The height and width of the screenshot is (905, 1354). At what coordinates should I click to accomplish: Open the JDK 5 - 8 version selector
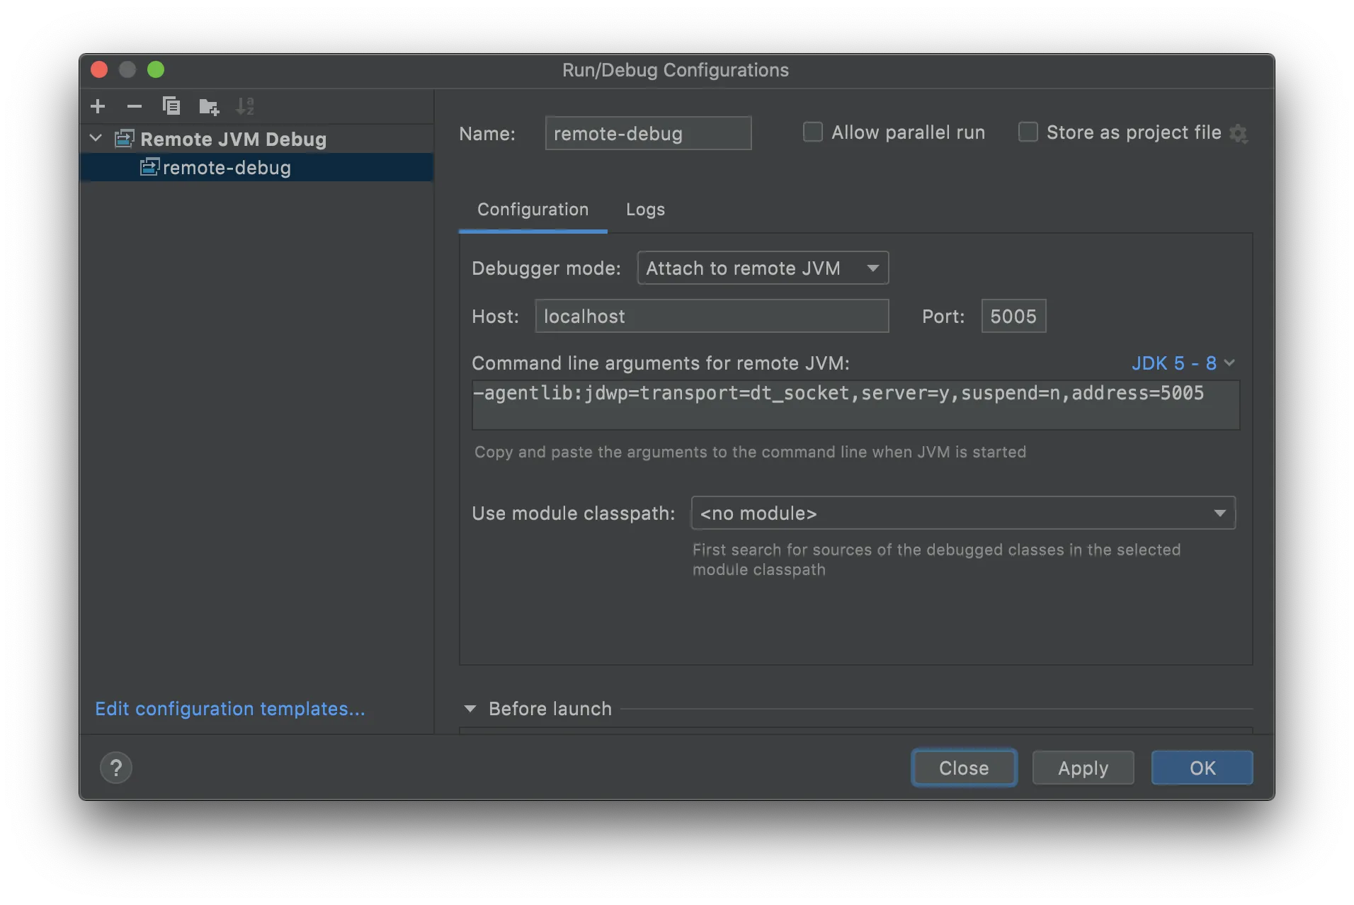click(x=1182, y=363)
